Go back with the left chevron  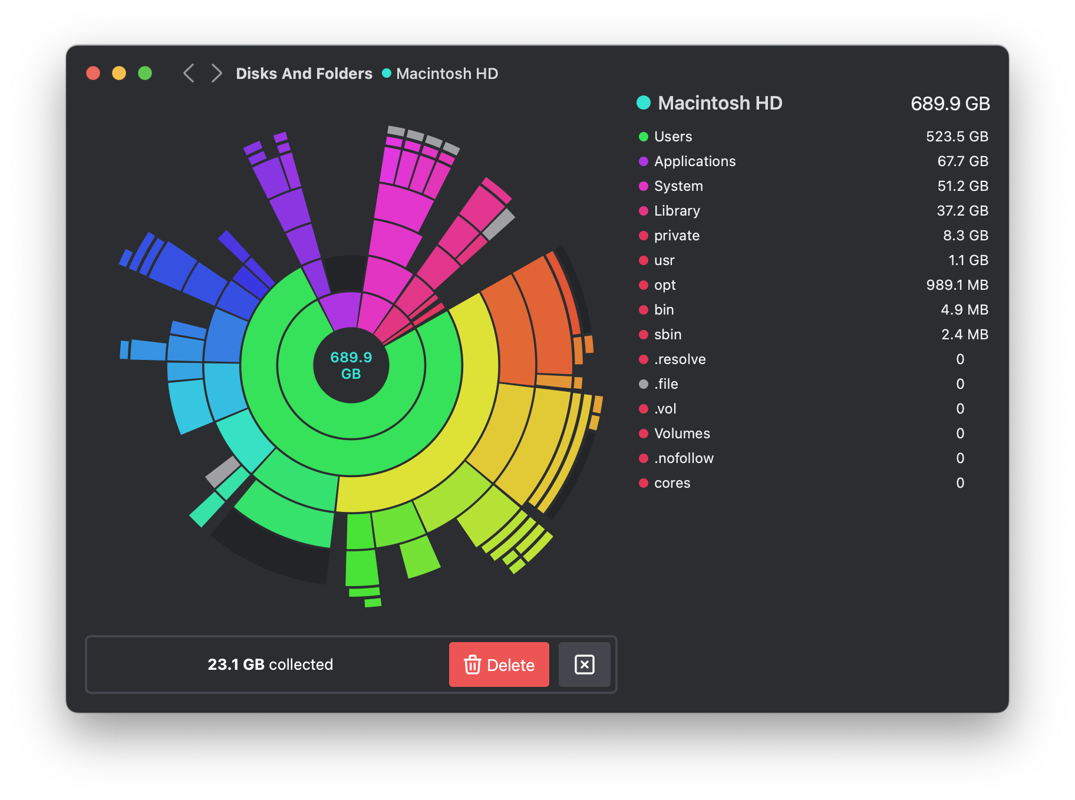click(x=189, y=74)
